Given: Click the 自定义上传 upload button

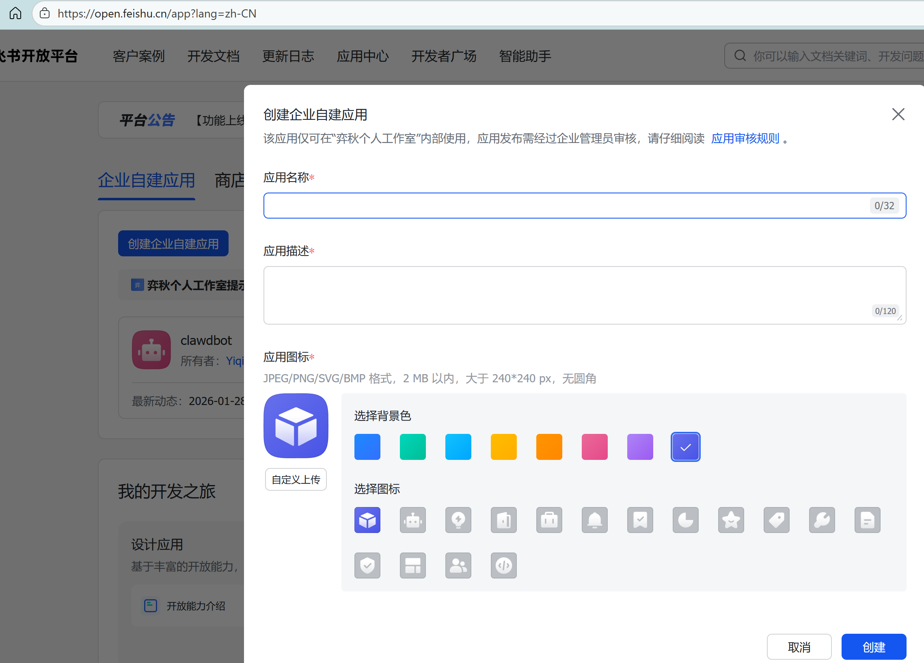Looking at the screenshot, I should pyautogui.click(x=296, y=479).
